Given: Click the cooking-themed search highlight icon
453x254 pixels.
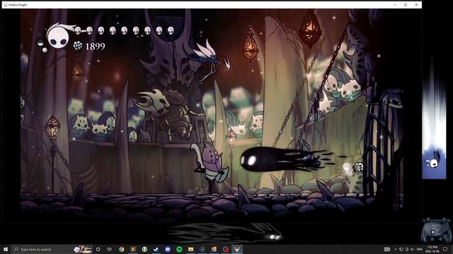Looking at the screenshot, I should coord(83,249).
